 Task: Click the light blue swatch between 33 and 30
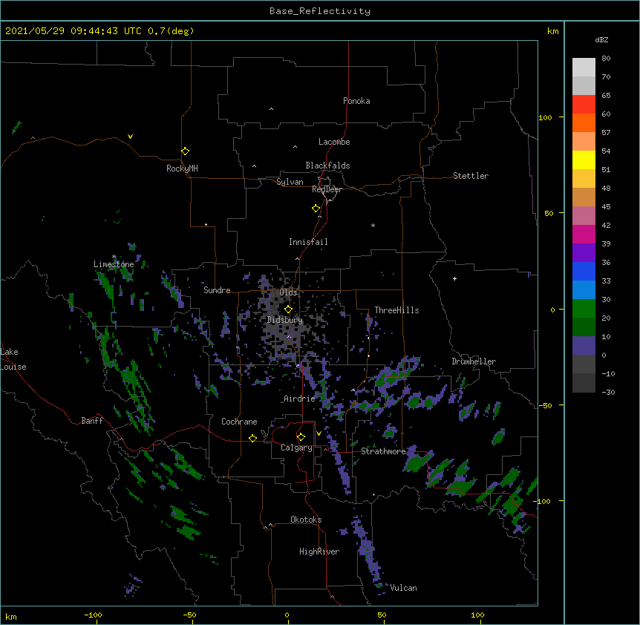point(584,290)
